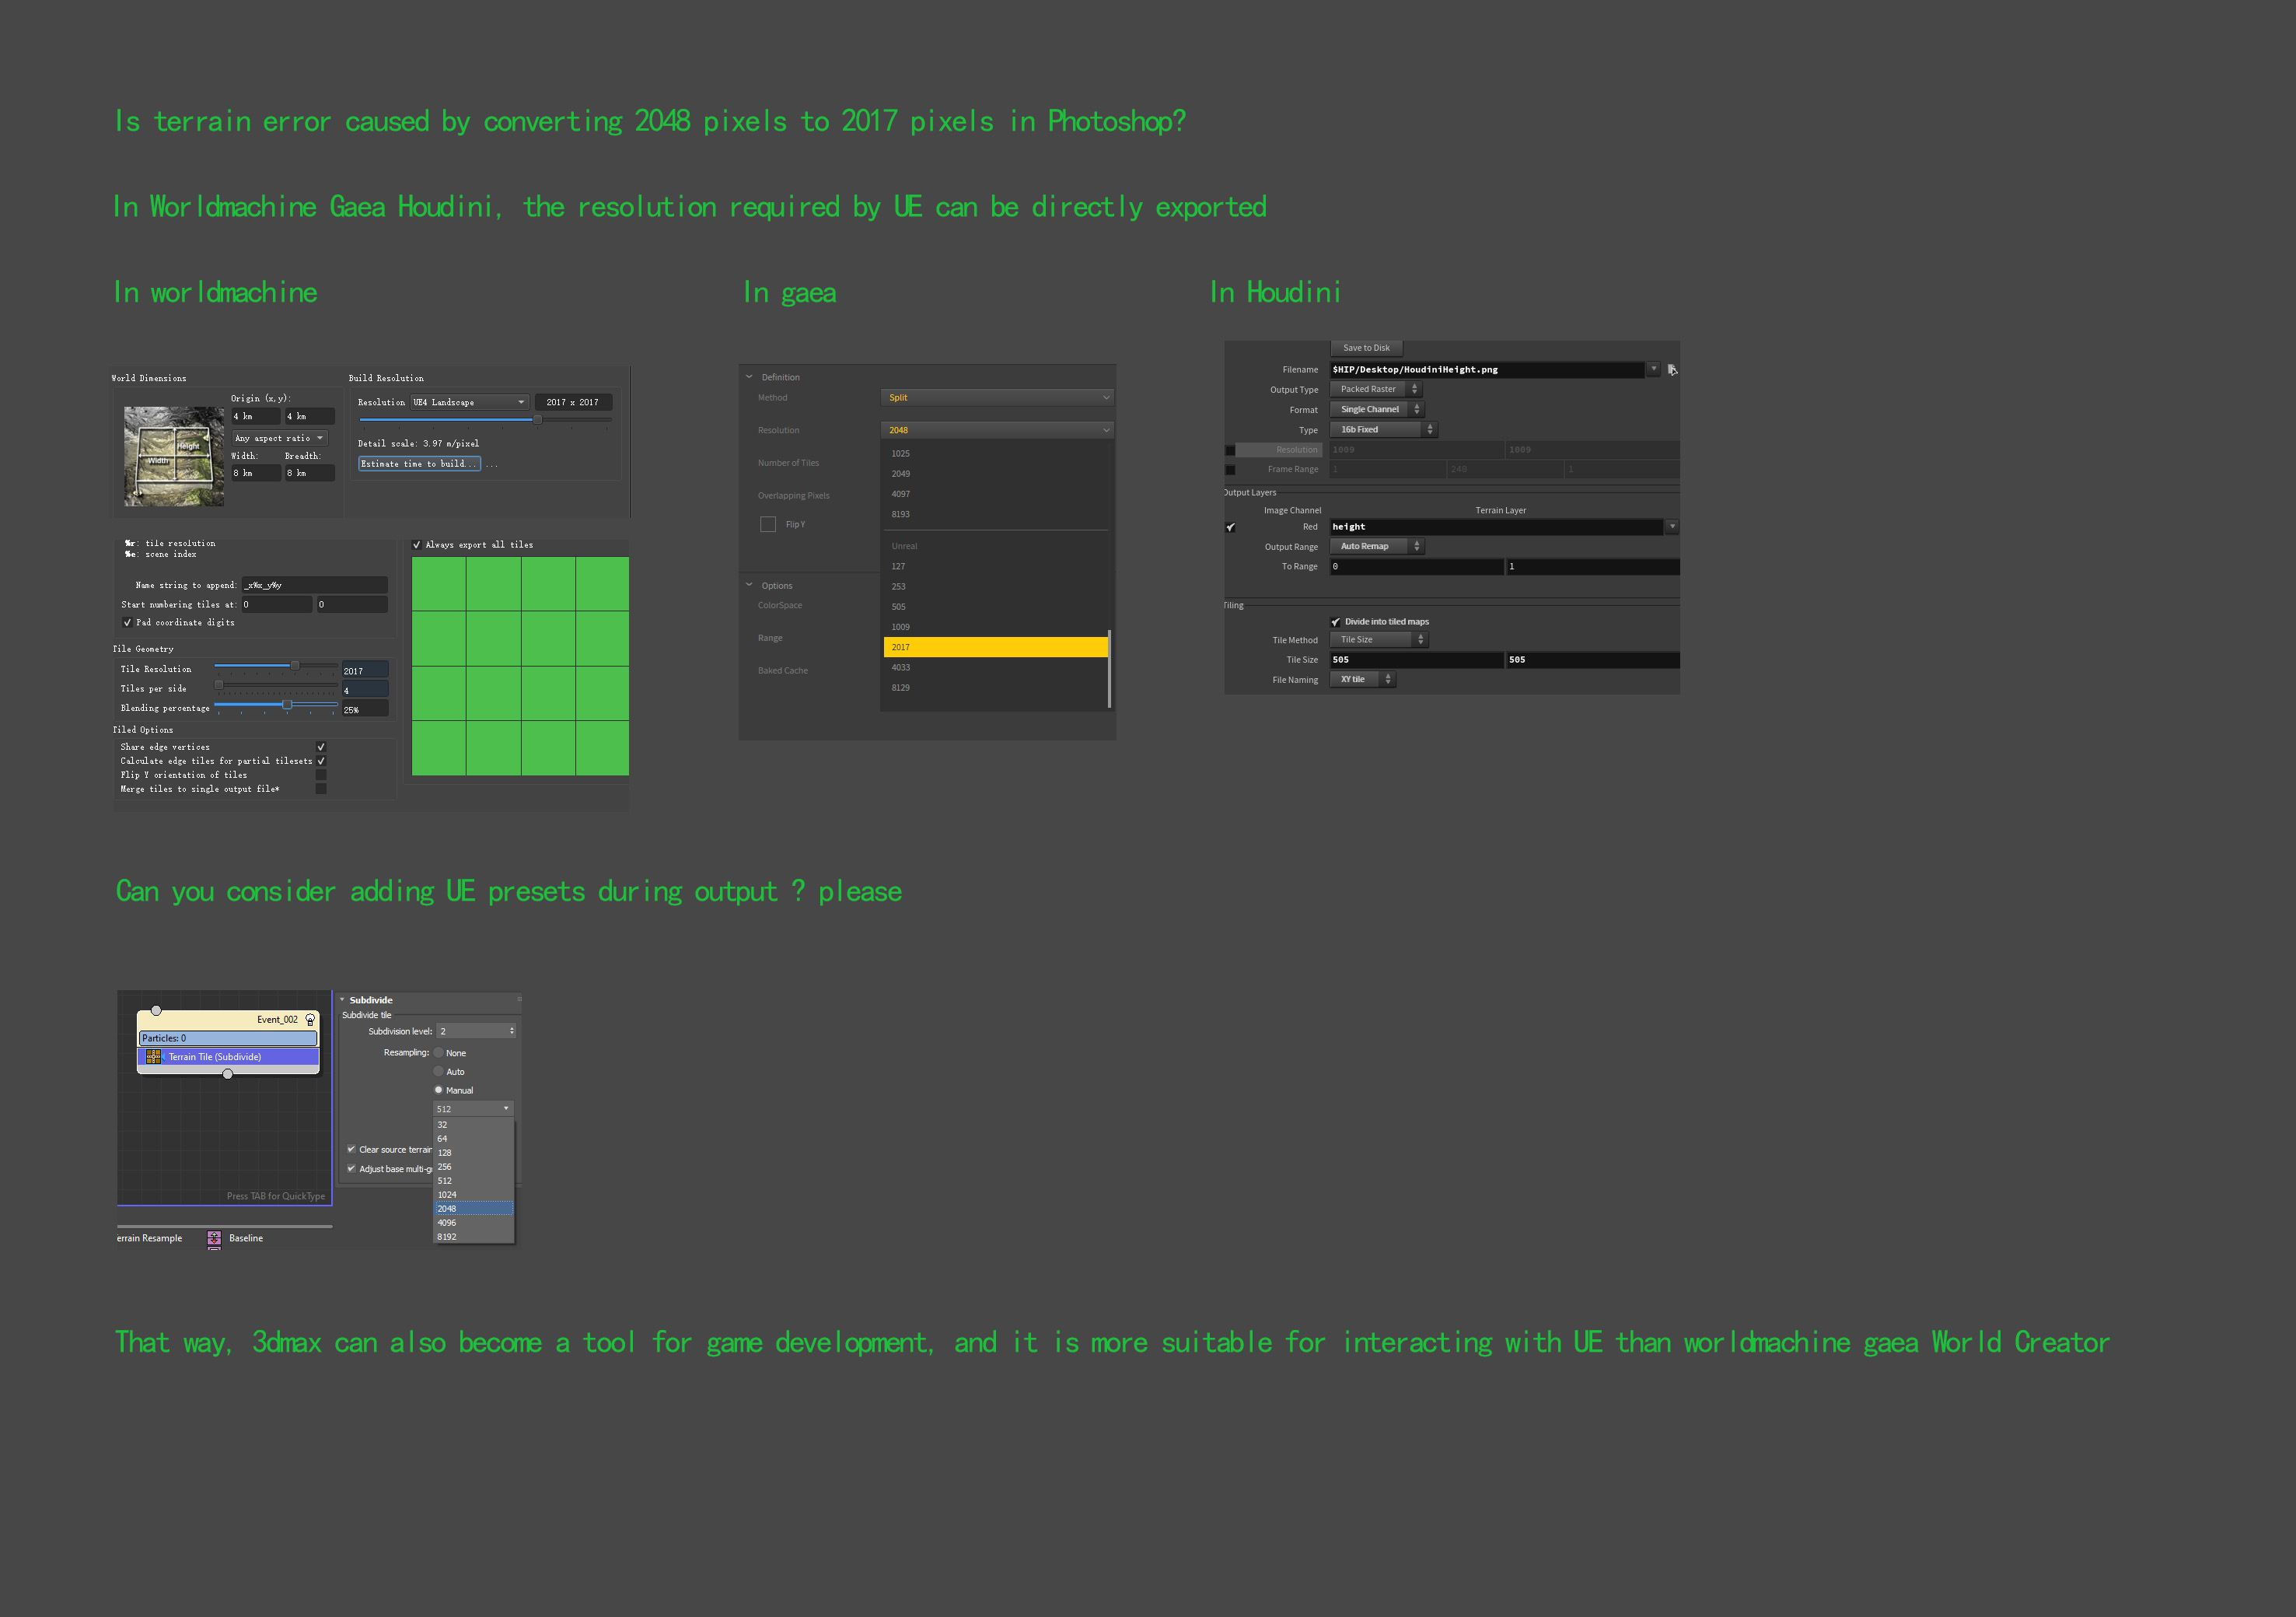Open Filename history dropdown arrow
This screenshot has width=2296, height=1617.
pos(1654,369)
